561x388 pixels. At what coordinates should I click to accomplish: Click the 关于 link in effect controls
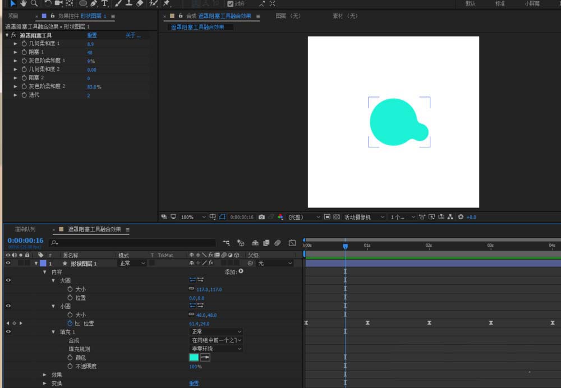point(132,35)
